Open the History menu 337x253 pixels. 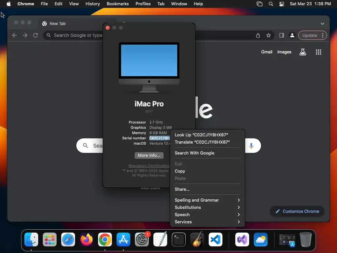(x=92, y=4)
